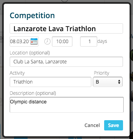This screenshot has width=133, height=139.
Task: Click the Olympic distance description box
Action: point(67,105)
